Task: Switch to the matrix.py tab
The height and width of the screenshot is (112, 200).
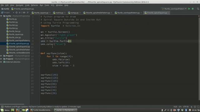Action: coord(59,13)
